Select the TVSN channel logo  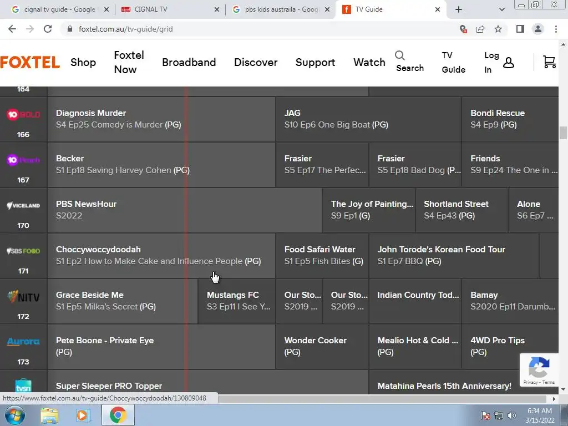tap(23, 386)
